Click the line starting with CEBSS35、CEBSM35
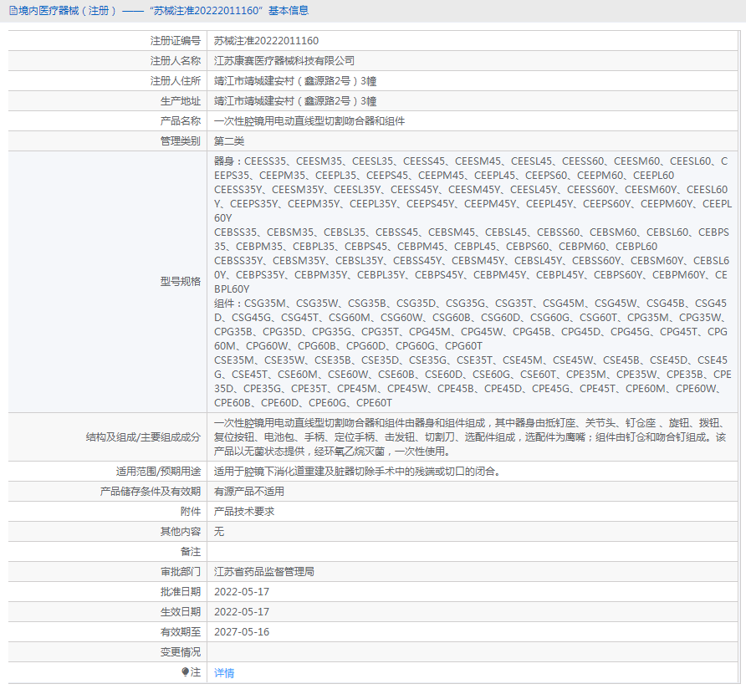Image resolution: width=746 pixels, height=689 pixels. 472,232
